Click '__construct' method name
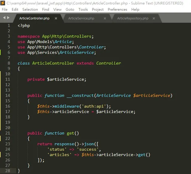The height and width of the screenshot is (174, 191). 80,96
